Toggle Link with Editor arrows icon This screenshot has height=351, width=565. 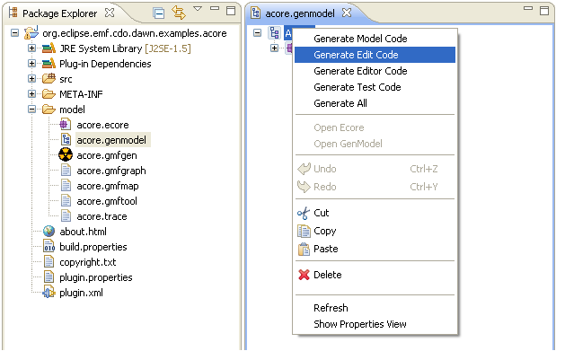(x=179, y=13)
